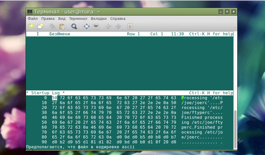Click the БезИмени file name

click(x=60, y=34)
